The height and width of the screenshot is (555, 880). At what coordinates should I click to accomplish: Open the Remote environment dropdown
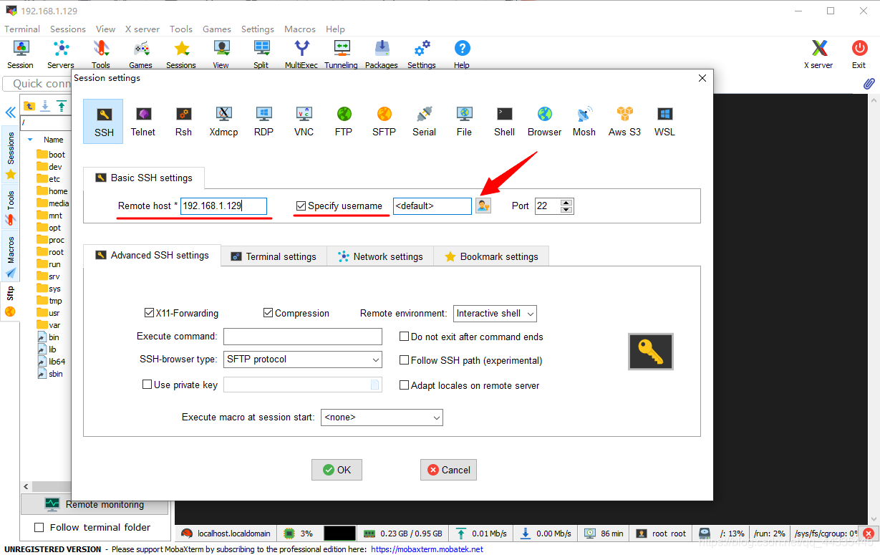click(x=495, y=314)
